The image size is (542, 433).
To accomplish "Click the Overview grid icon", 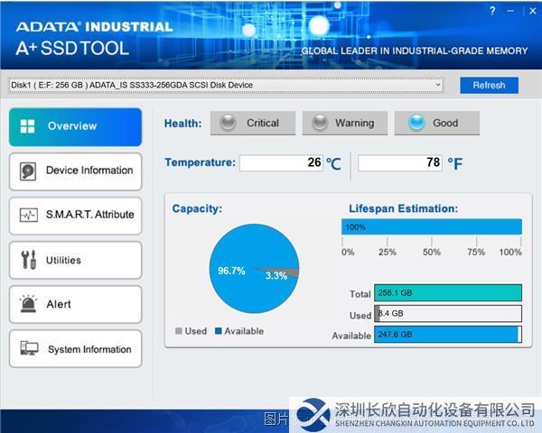I will 28,126.
